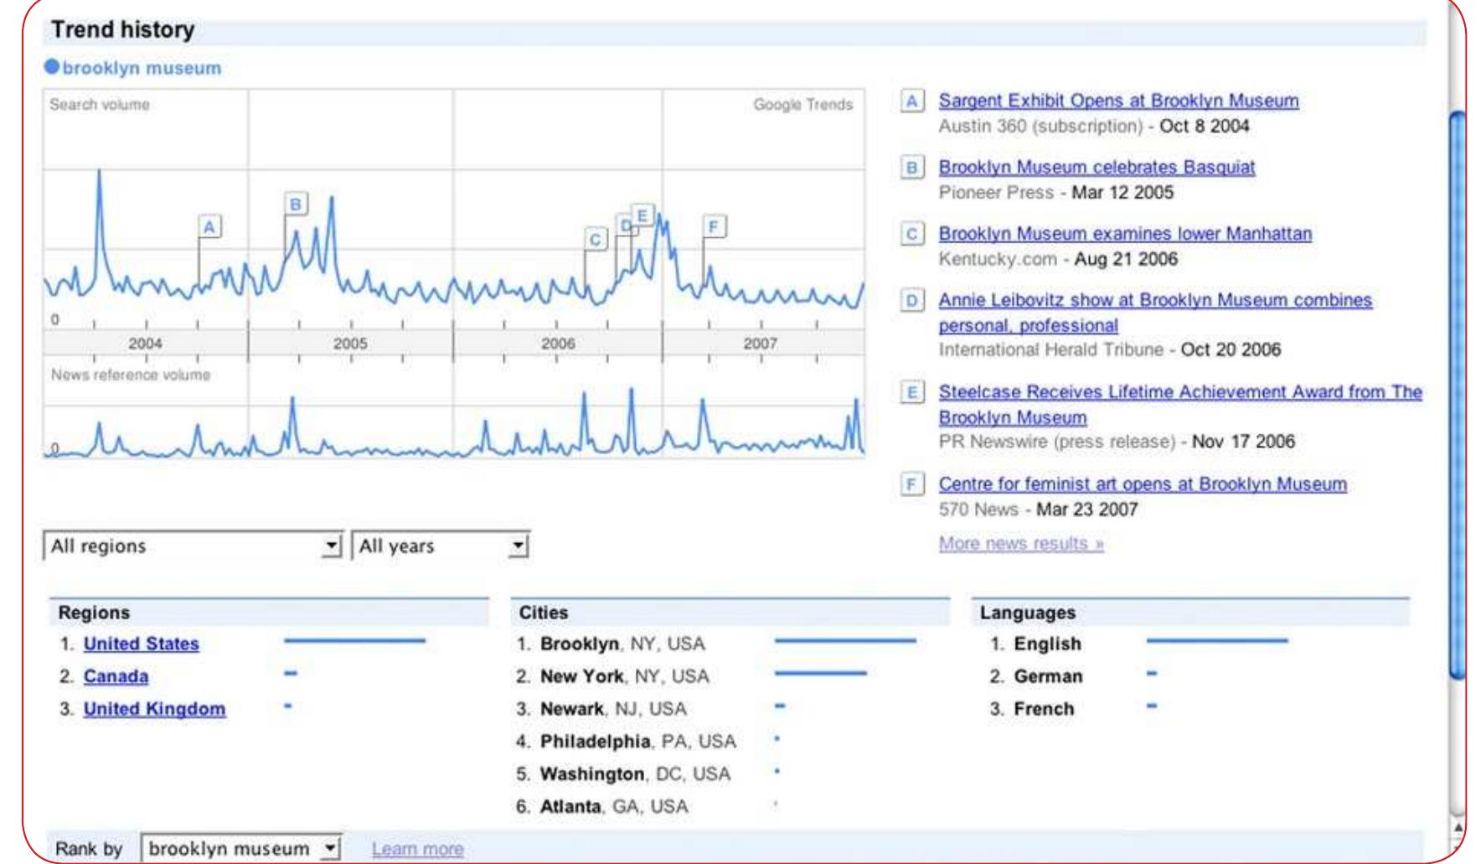
Task: Click the E news icon beside Steelcase headline
Action: coord(911,392)
